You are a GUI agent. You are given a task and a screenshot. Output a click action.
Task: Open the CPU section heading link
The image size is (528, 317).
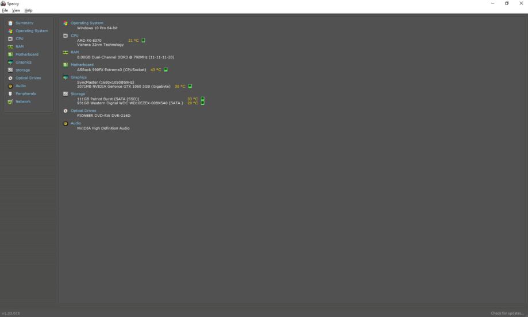pos(75,36)
